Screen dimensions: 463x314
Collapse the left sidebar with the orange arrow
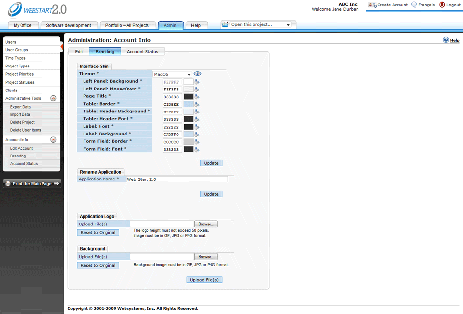point(62,46)
